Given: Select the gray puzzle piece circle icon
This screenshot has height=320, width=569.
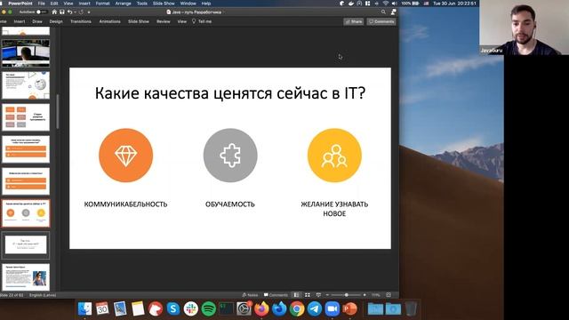Looking at the screenshot, I should click(230, 156).
